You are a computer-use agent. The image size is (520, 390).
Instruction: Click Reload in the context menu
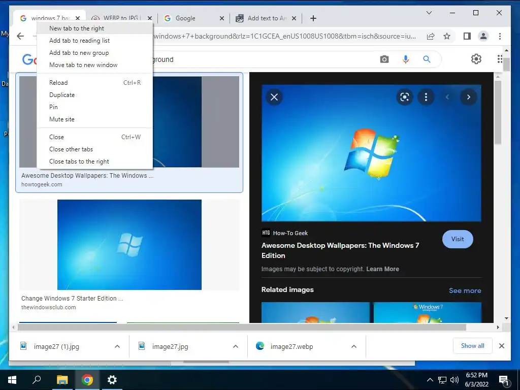(95, 83)
